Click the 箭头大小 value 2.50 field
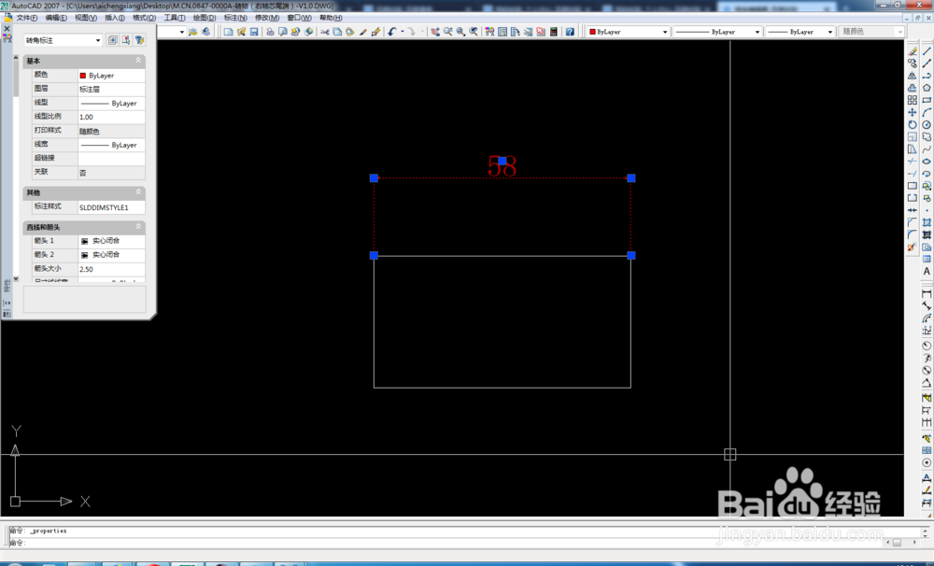 click(111, 269)
